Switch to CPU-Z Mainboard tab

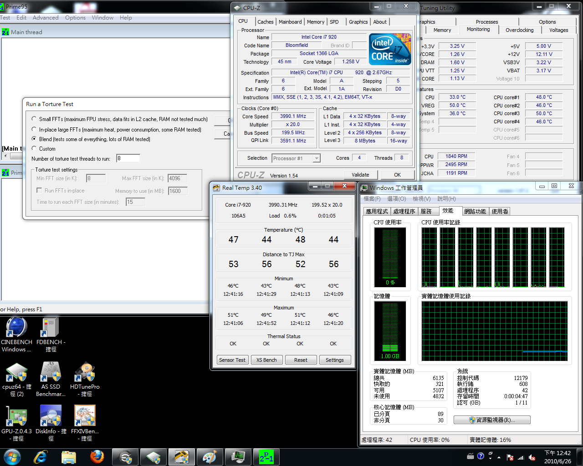tap(290, 22)
